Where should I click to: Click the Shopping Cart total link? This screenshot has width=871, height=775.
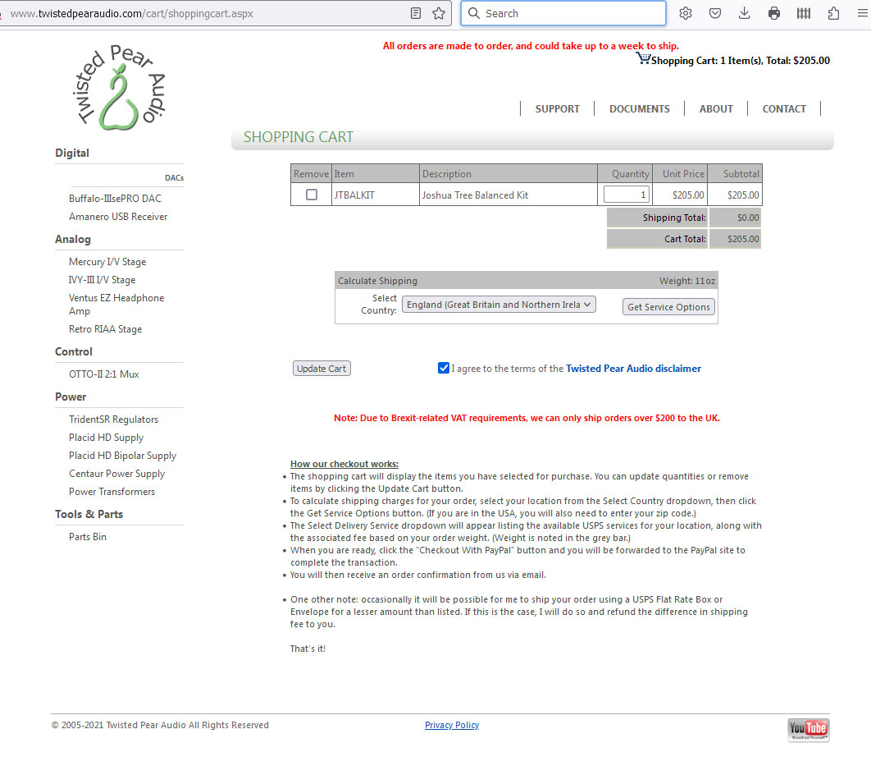[741, 61]
